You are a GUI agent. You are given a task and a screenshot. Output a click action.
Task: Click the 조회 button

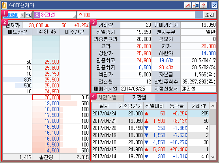click(x=209, y=15)
